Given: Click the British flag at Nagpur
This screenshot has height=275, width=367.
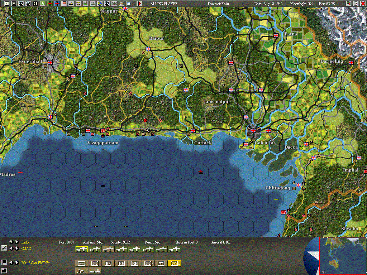Looking at the screenshot, I should coord(125,9).
